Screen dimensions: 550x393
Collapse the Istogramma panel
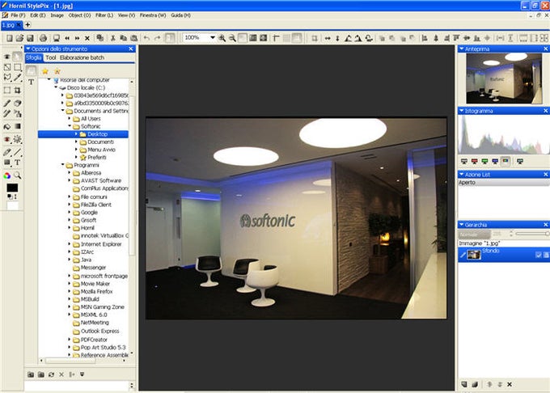[x=461, y=111]
